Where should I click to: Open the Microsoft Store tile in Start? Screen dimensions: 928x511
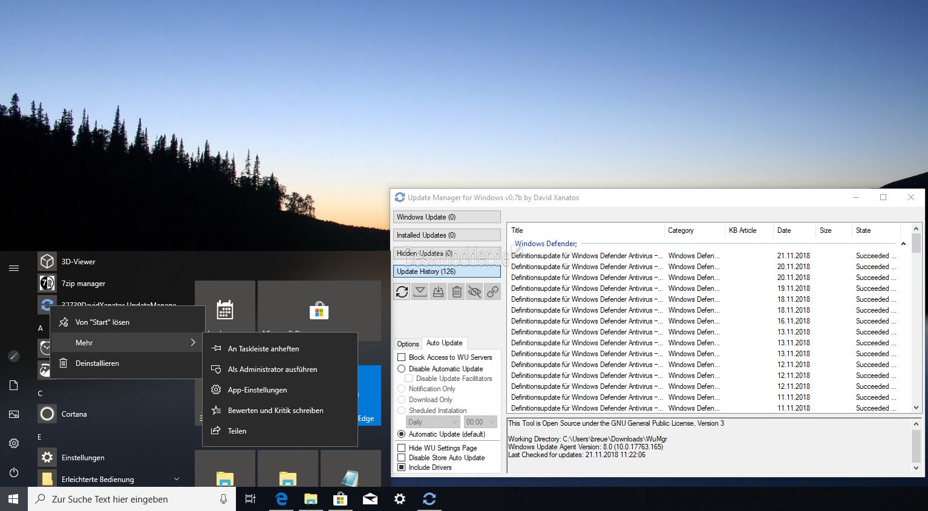[319, 310]
